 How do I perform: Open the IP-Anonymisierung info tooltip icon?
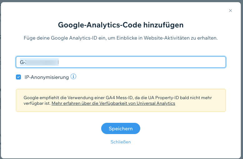point(73,77)
